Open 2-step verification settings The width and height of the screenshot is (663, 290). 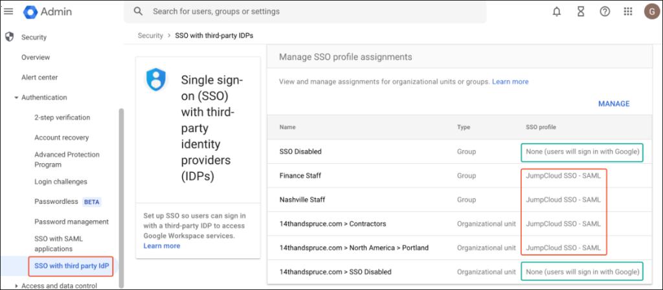pos(62,118)
